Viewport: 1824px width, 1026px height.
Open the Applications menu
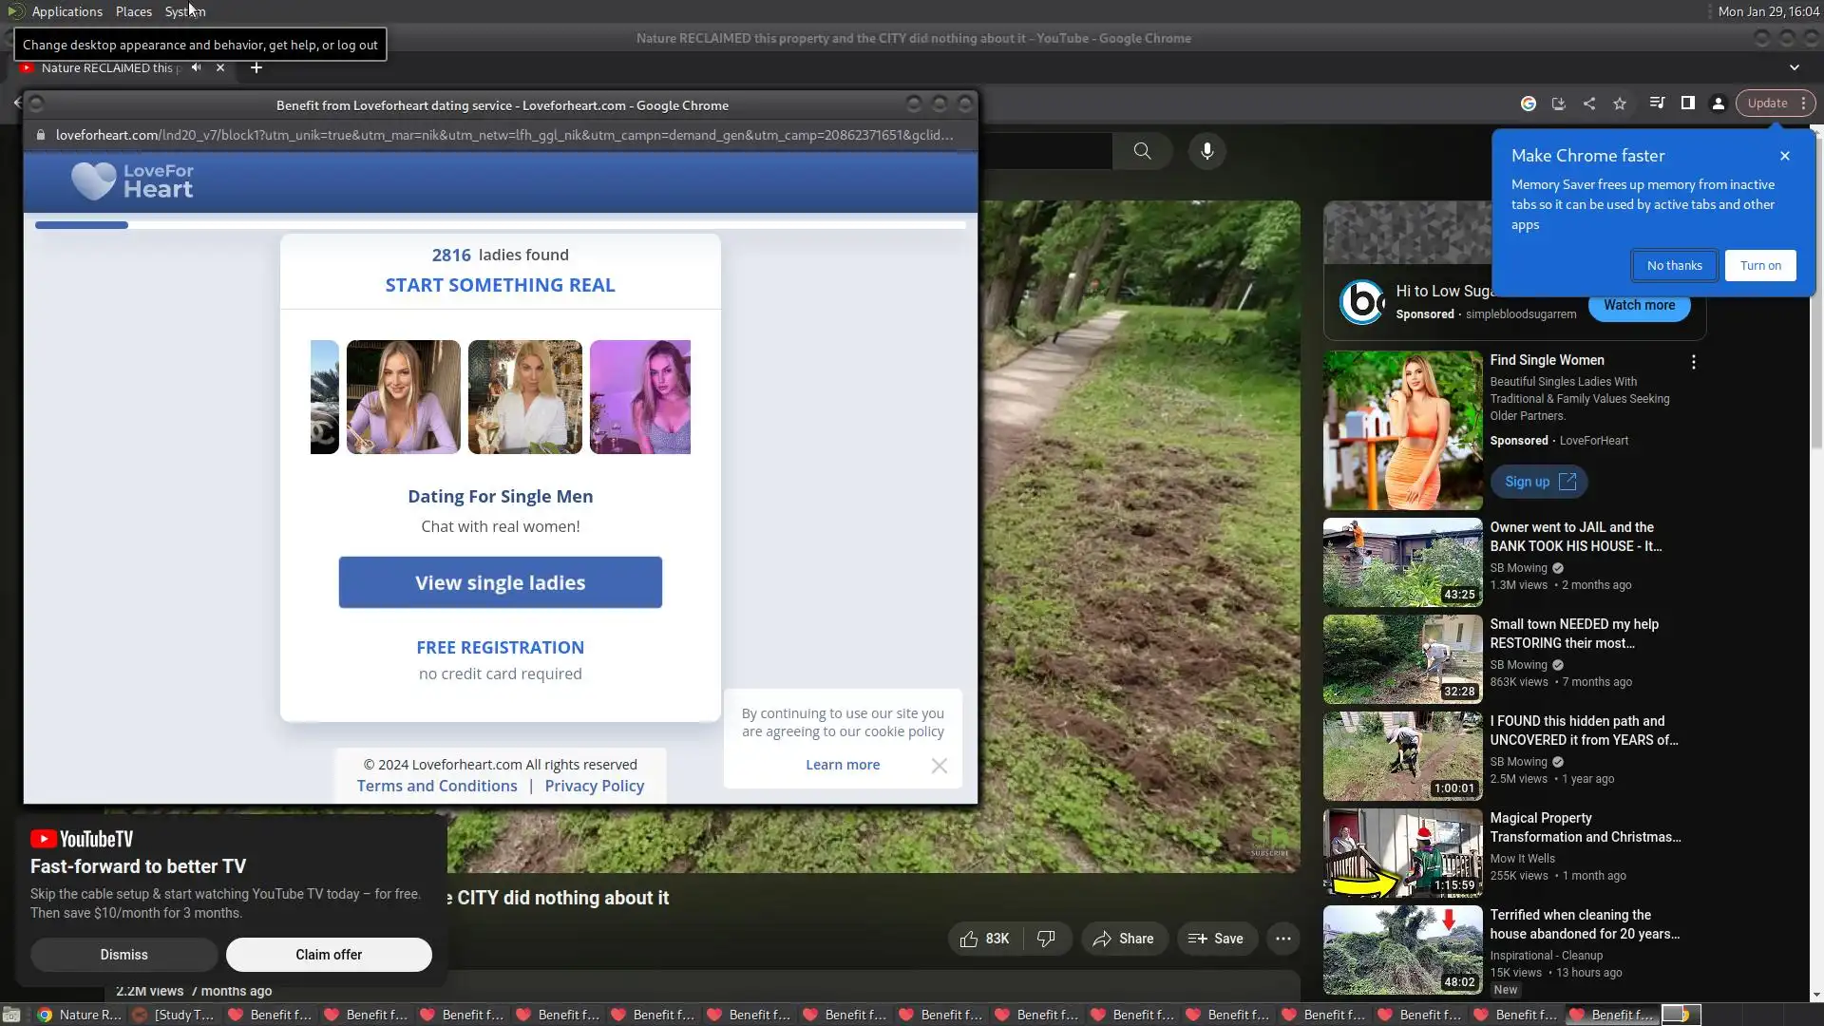click(66, 11)
